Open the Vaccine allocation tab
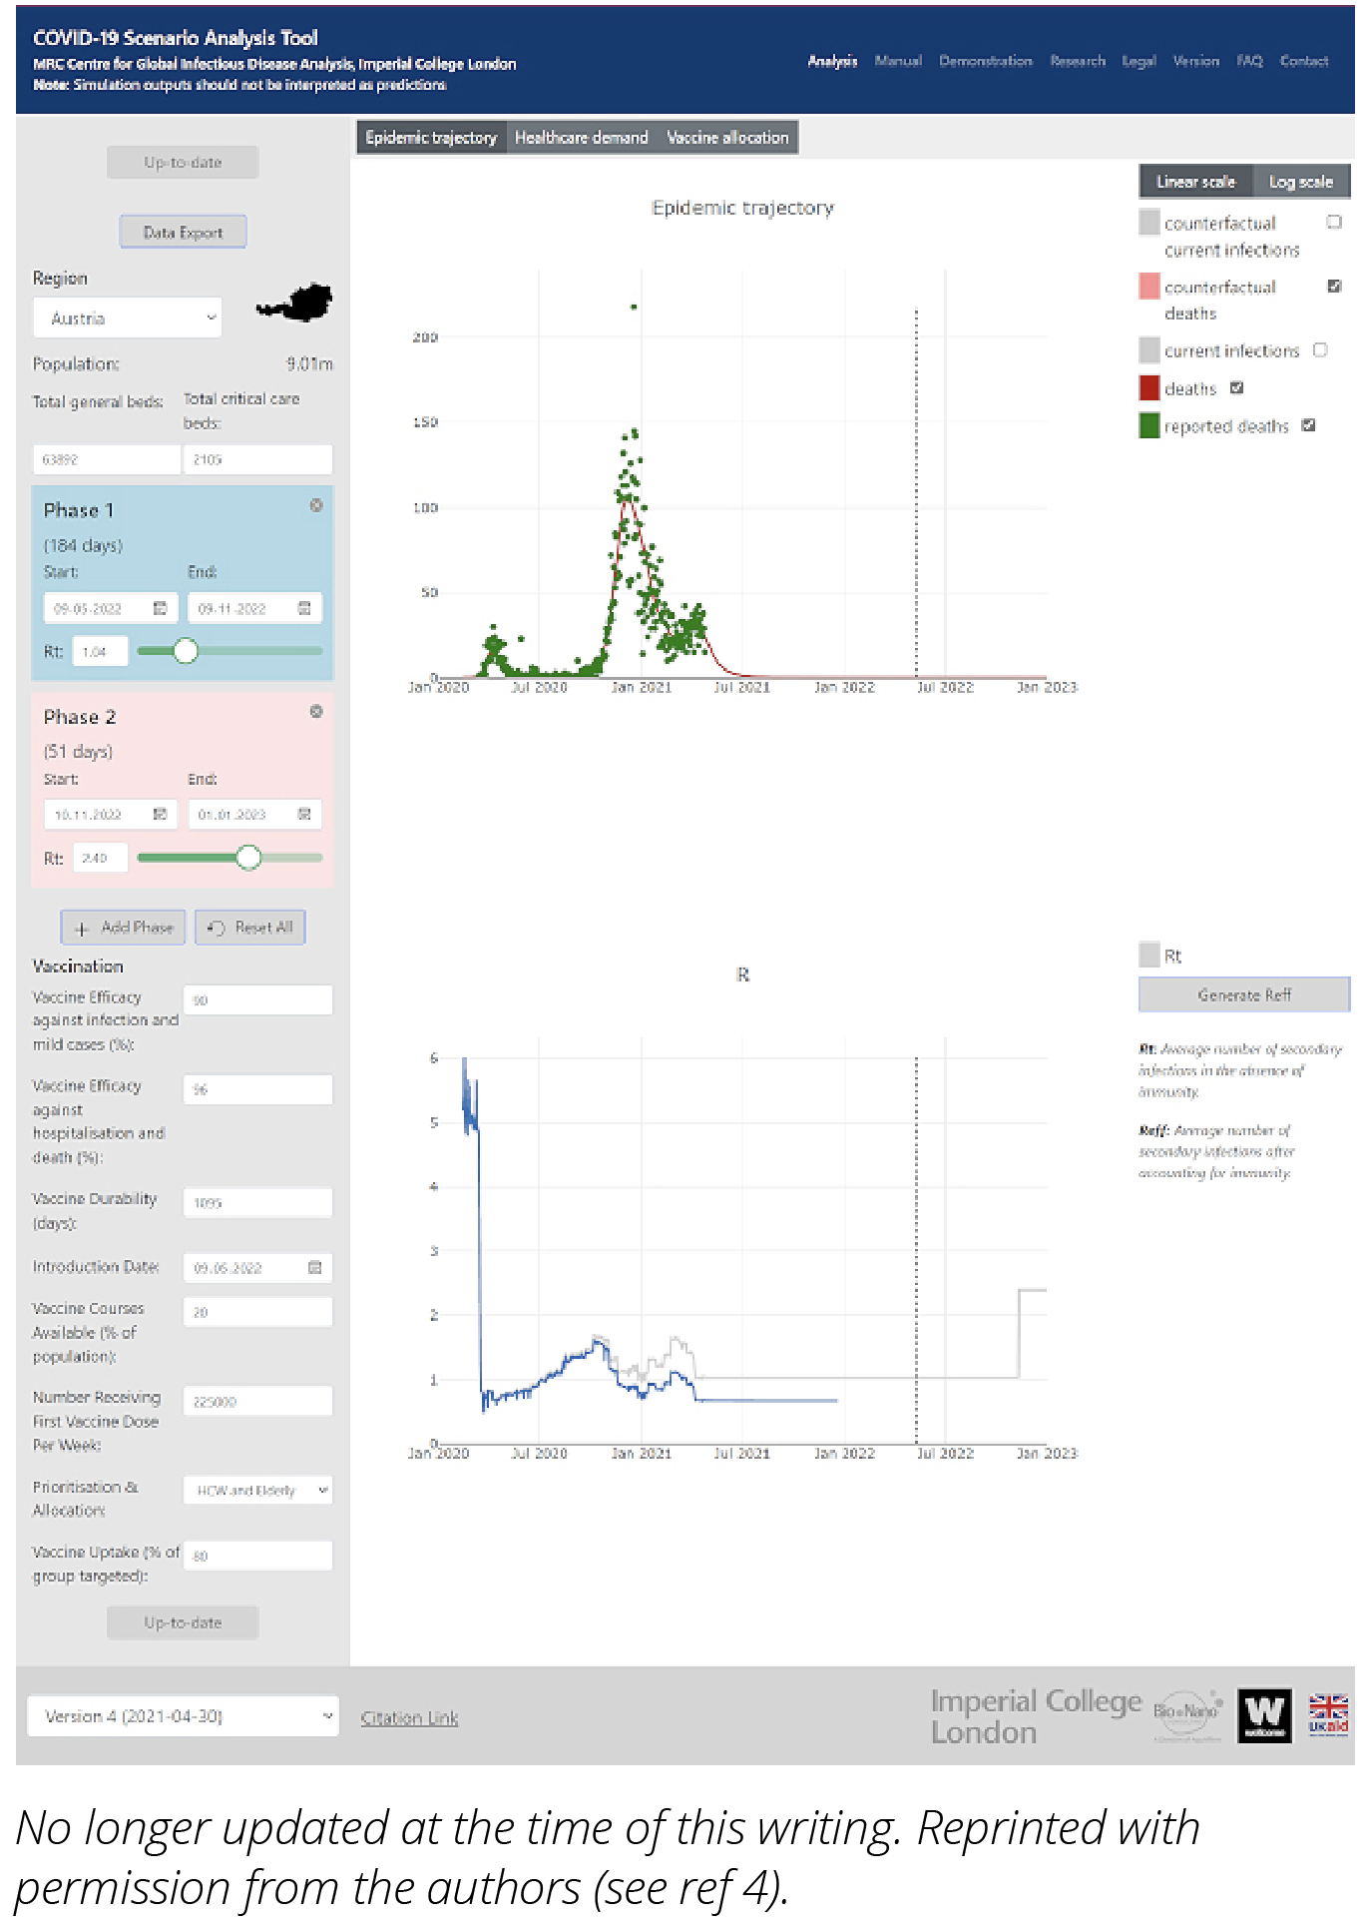Image resolution: width=1363 pixels, height=1925 pixels. (x=727, y=138)
